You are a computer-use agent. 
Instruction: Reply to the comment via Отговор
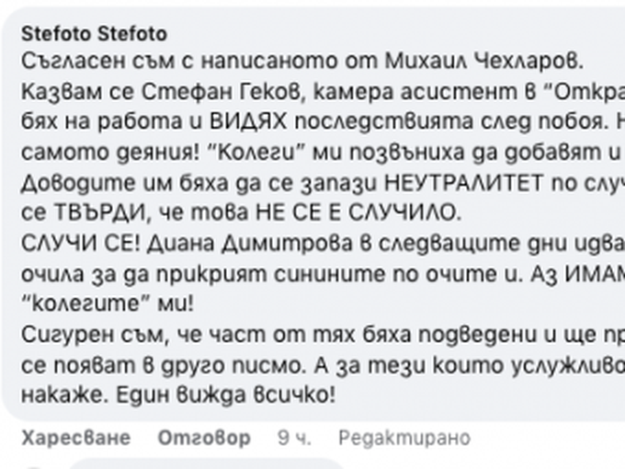[x=204, y=438]
